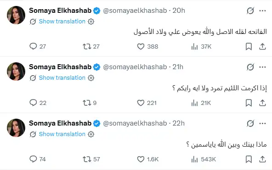Open the 22h timestamp link
272x170 pixels.
178,123
